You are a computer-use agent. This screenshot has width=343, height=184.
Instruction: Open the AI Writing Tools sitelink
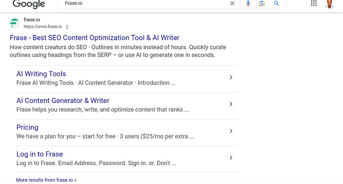click(41, 74)
